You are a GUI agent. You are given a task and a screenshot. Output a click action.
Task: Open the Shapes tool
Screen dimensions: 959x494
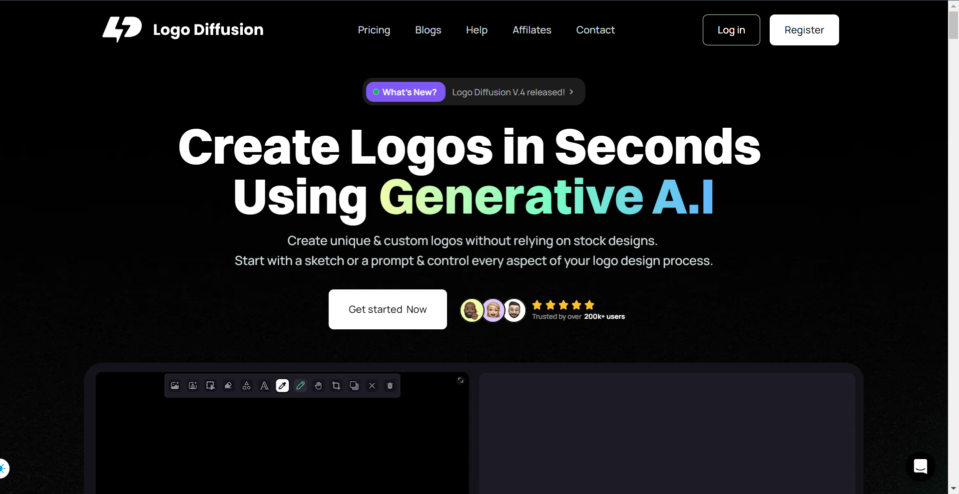click(x=246, y=386)
